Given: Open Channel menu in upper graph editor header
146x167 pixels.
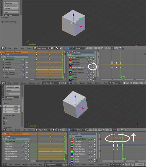Looking at the screenshot, I should [98, 83].
